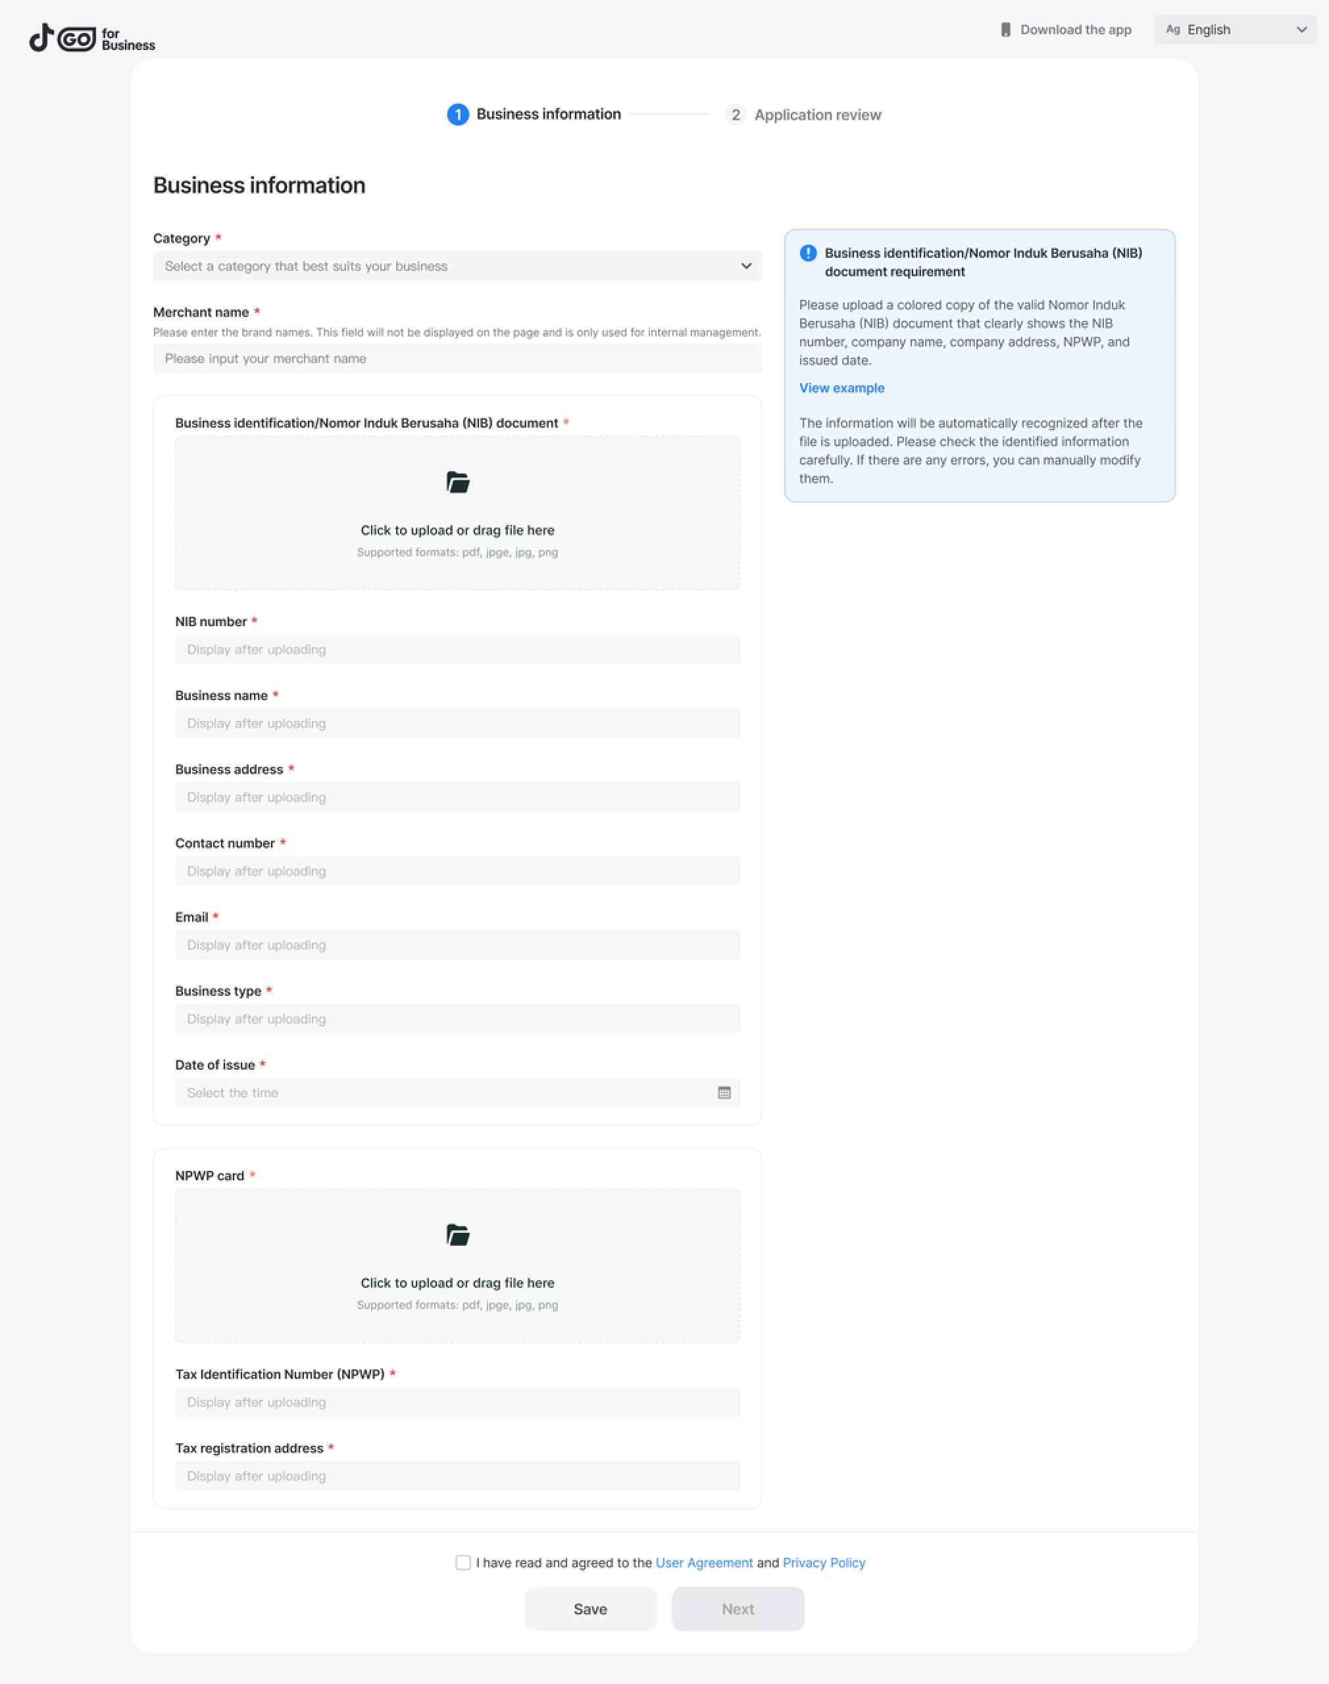Click the Category dropdown chevron arrow
1329x1684 pixels.
(x=746, y=266)
